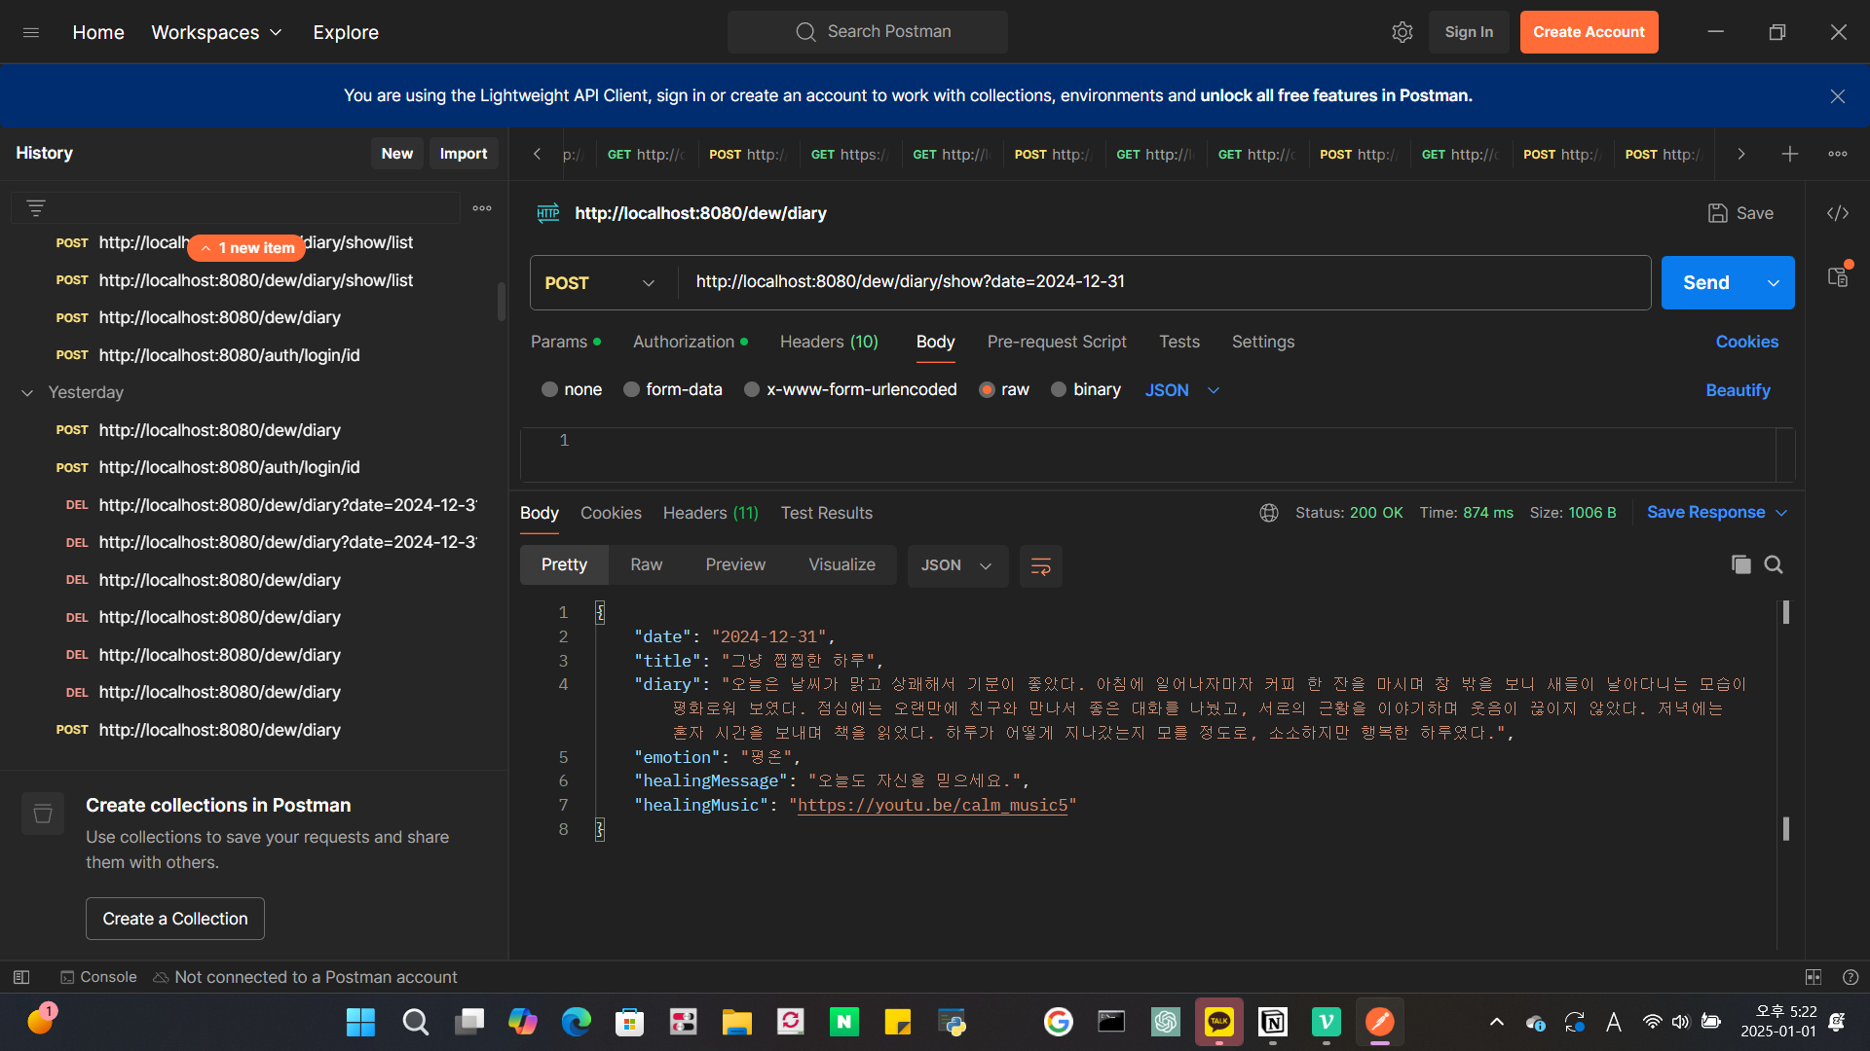
Task: Dismiss the lightweight API client banner
Action: [x=1838, y=96]
